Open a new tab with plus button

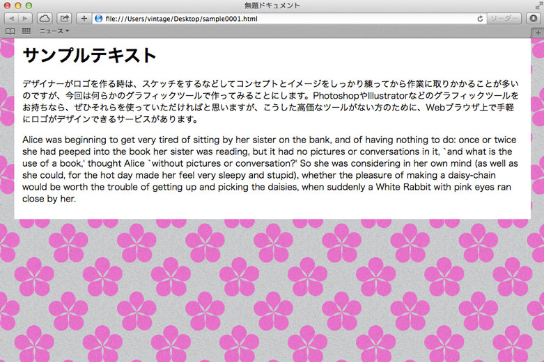pyautogui.click(x=538, y=33)
